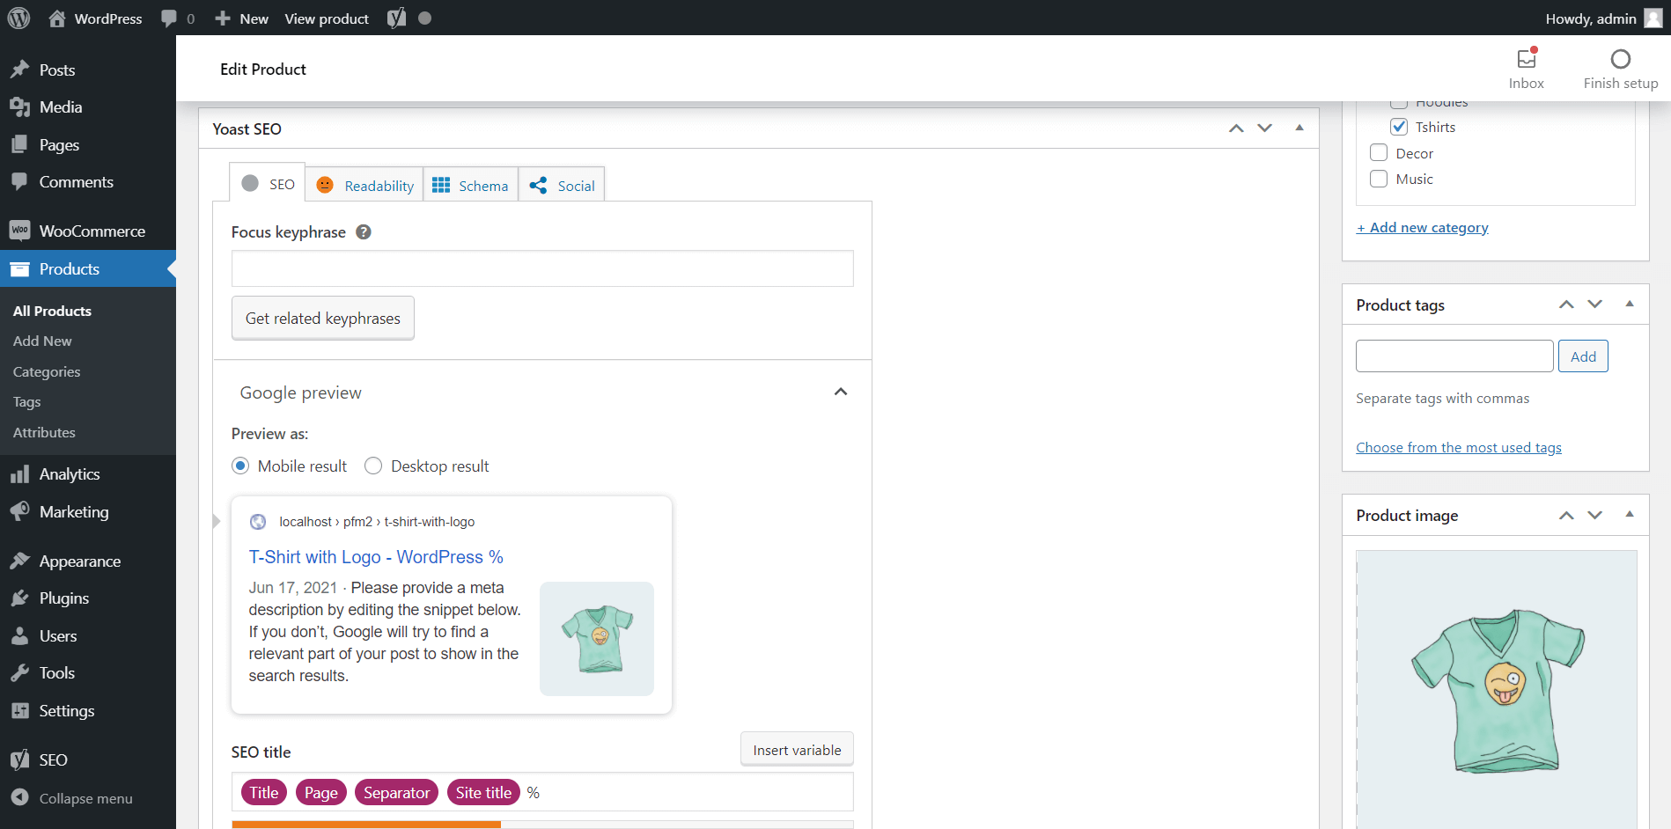Screen dimensions: 1671x829
Task: Click the product image T-shirt thumbnail
Action: click(1497, 690)
